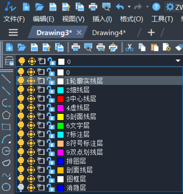This screenshot has height=194, width=183.
Task: Choose layer 6文字层 from list
Action: click(x=100, y=126)
